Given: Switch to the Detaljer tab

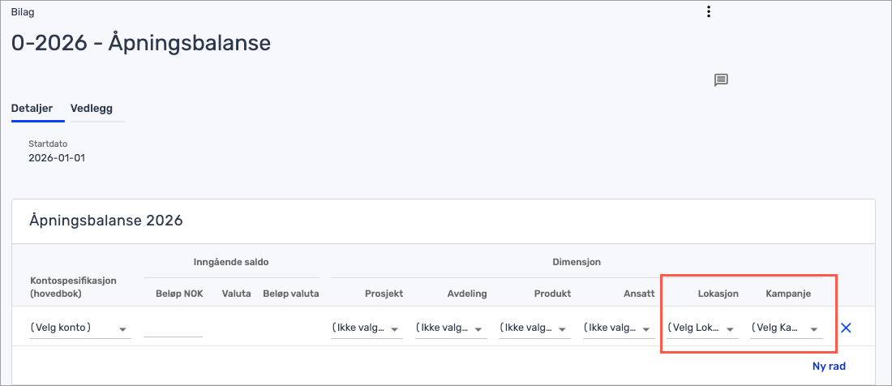Looking at the screenshot, I should (x=32, y=108).
